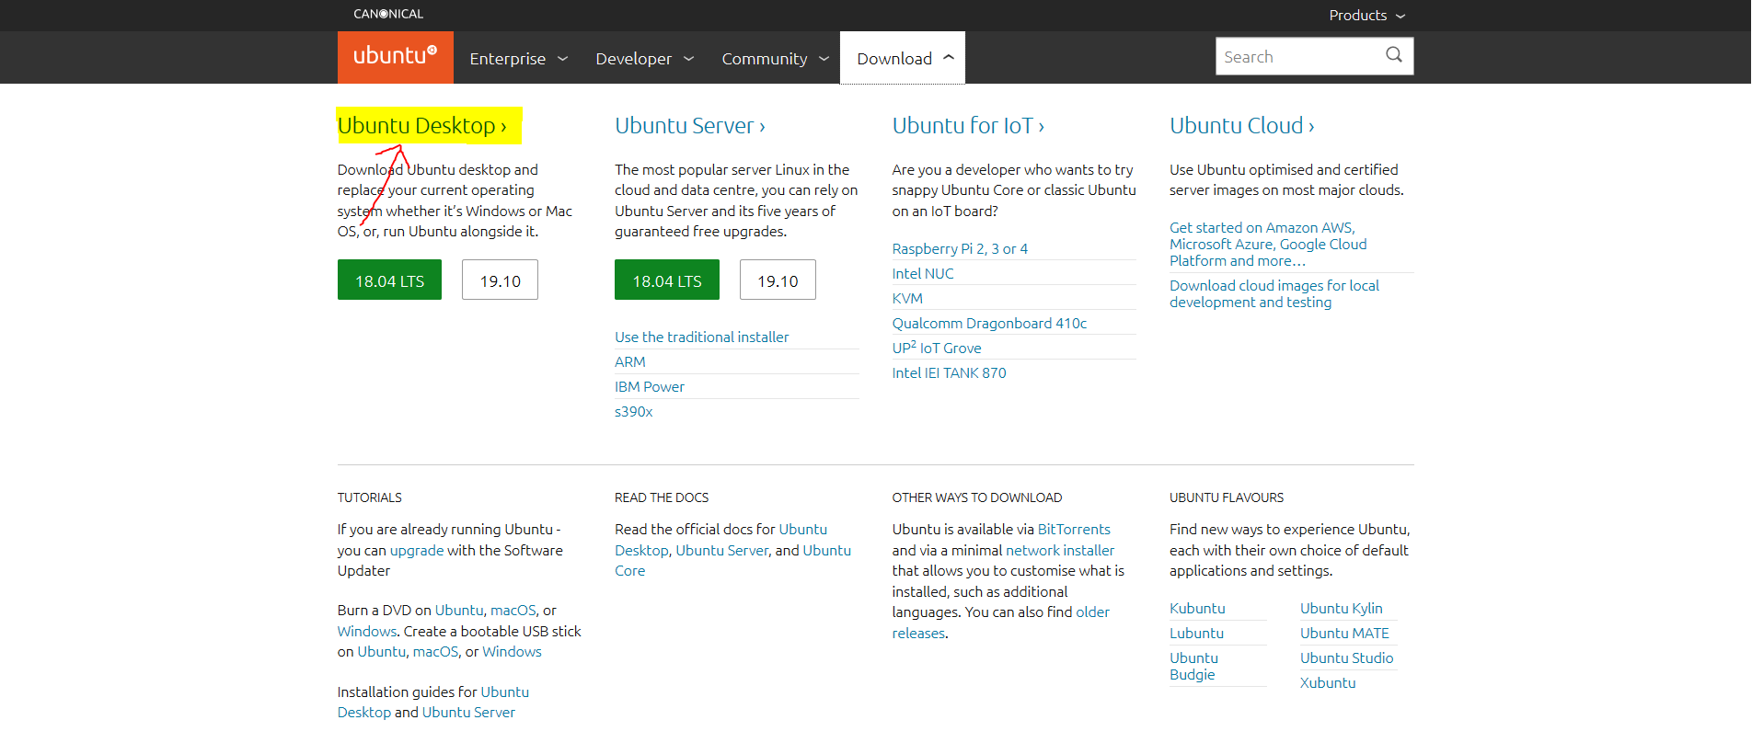The height and width of the screenshot is (743, 1752).
Task: Open the Ubuntu Server installation guide link
Action: (468, 713)
